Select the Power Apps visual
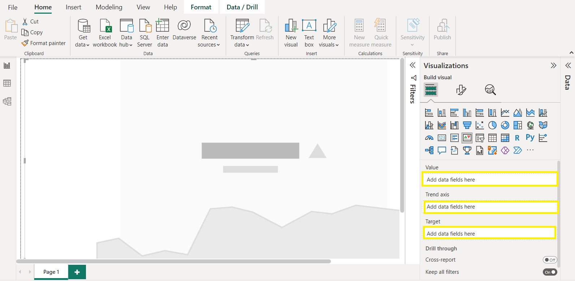 505,150
